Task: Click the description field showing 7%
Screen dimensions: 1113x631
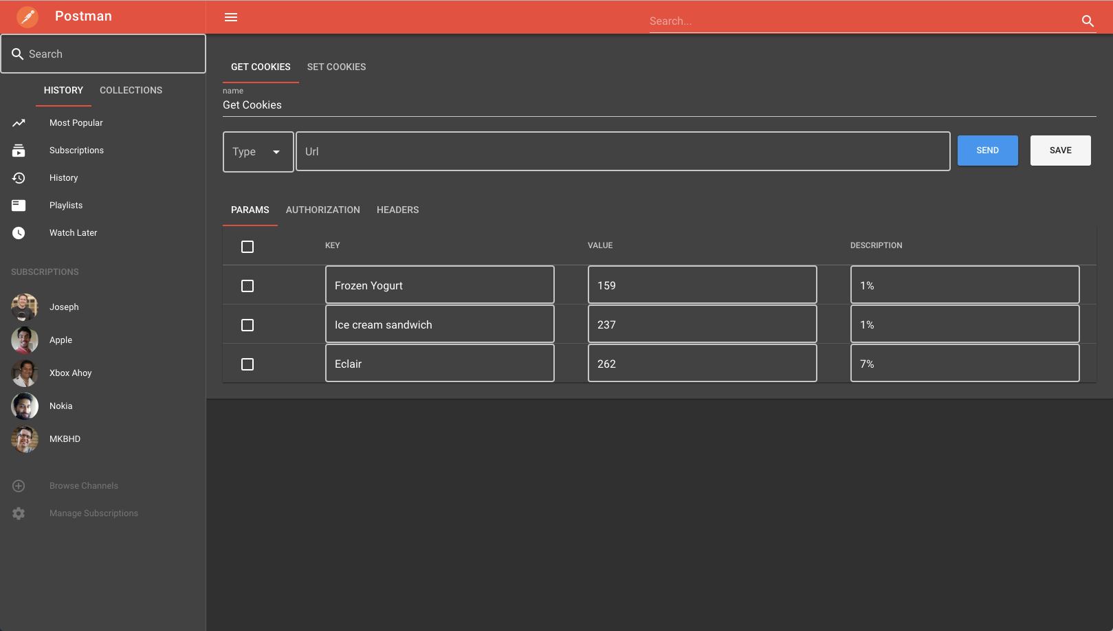Action: coord(965,363)
